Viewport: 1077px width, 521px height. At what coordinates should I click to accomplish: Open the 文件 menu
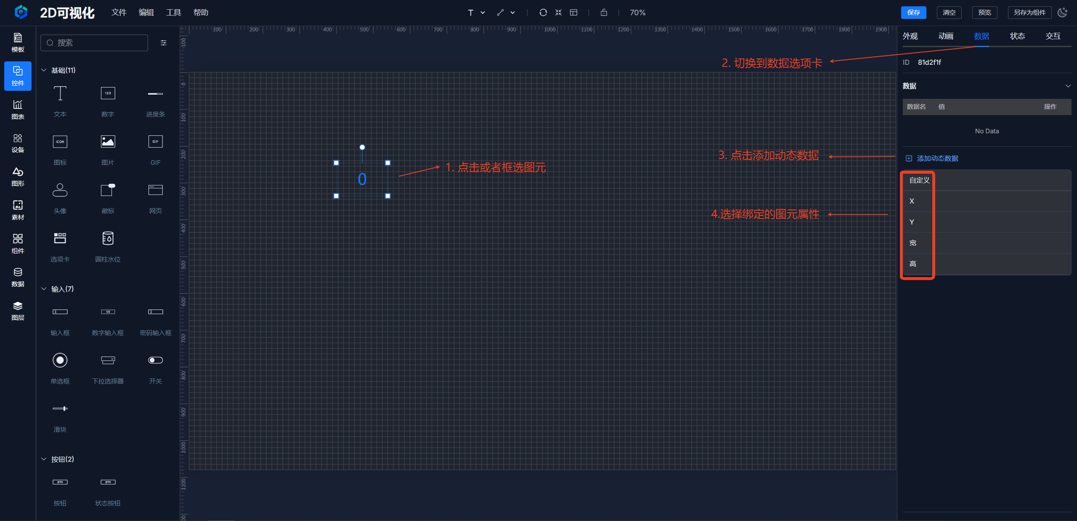pos(119,13)
